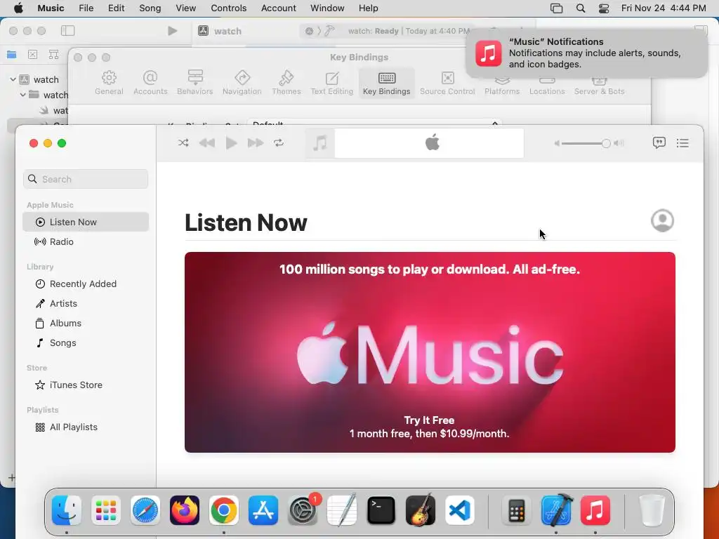Image resolution: width=719 pixels, height=539 pixels.
Task: Open the General tab in Xcode preferences
Action: [x=109, y=83]
